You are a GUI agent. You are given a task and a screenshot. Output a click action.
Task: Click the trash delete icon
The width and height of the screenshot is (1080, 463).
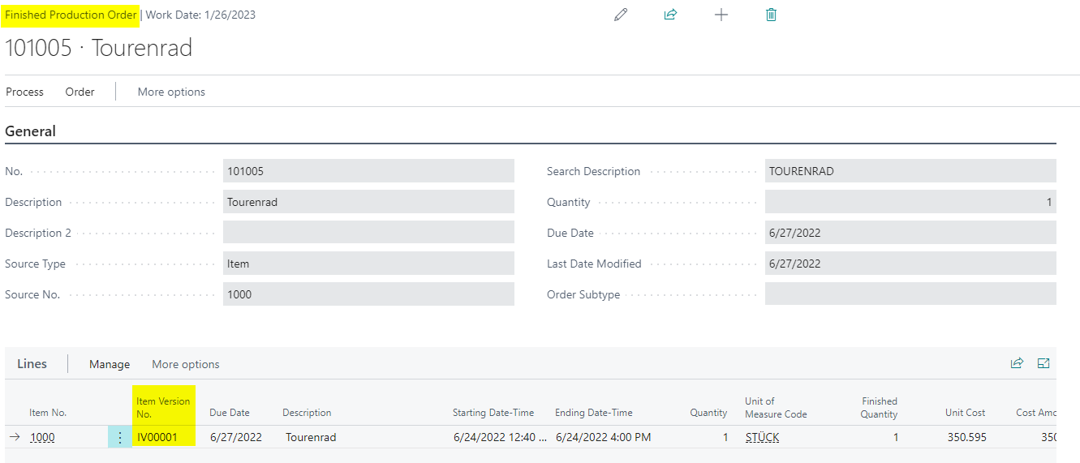click(771, 15)
